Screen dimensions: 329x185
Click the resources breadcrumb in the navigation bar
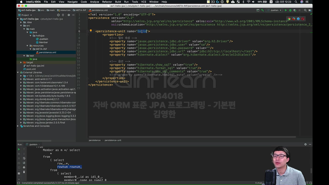(x=63, y=10)
